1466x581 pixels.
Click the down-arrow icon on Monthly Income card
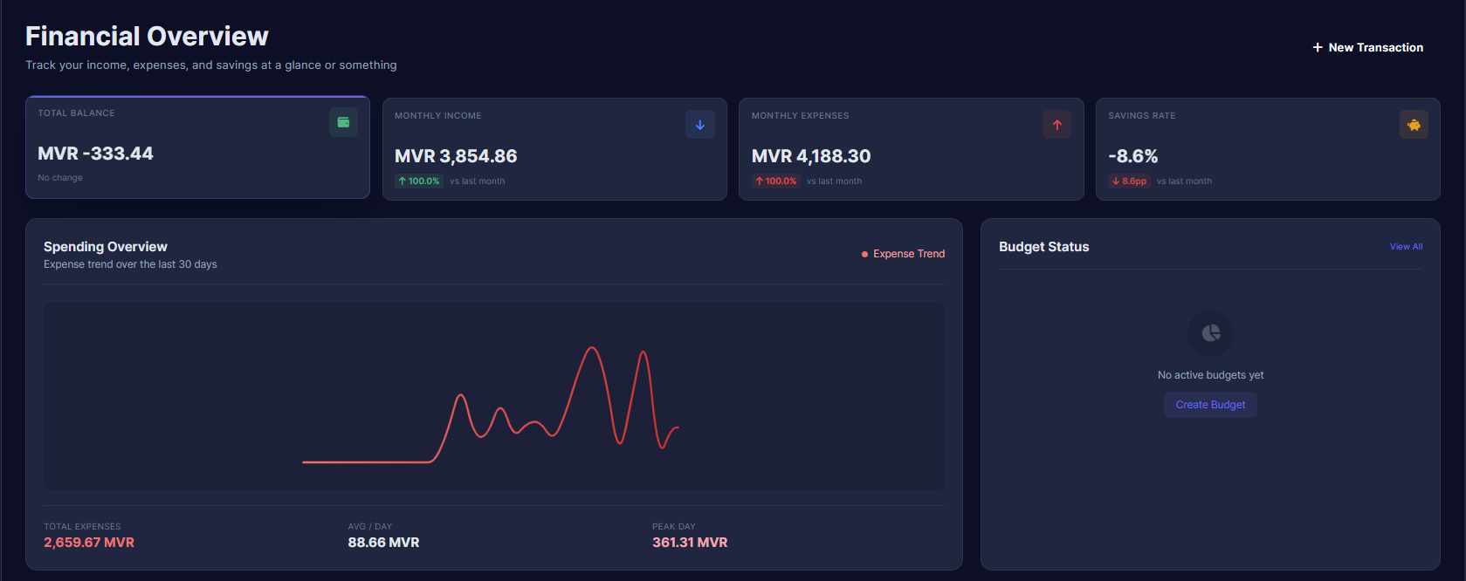click(700, 125)
